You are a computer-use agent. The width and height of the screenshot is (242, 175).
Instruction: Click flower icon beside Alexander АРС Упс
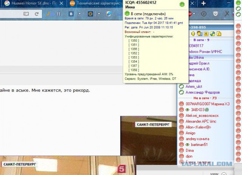tap(181, 121)
